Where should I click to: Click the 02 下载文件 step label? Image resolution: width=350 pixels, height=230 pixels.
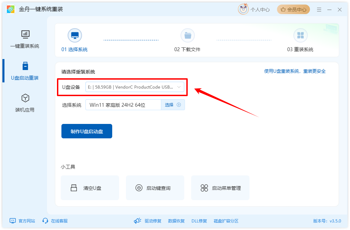click(x=187, y=49)
